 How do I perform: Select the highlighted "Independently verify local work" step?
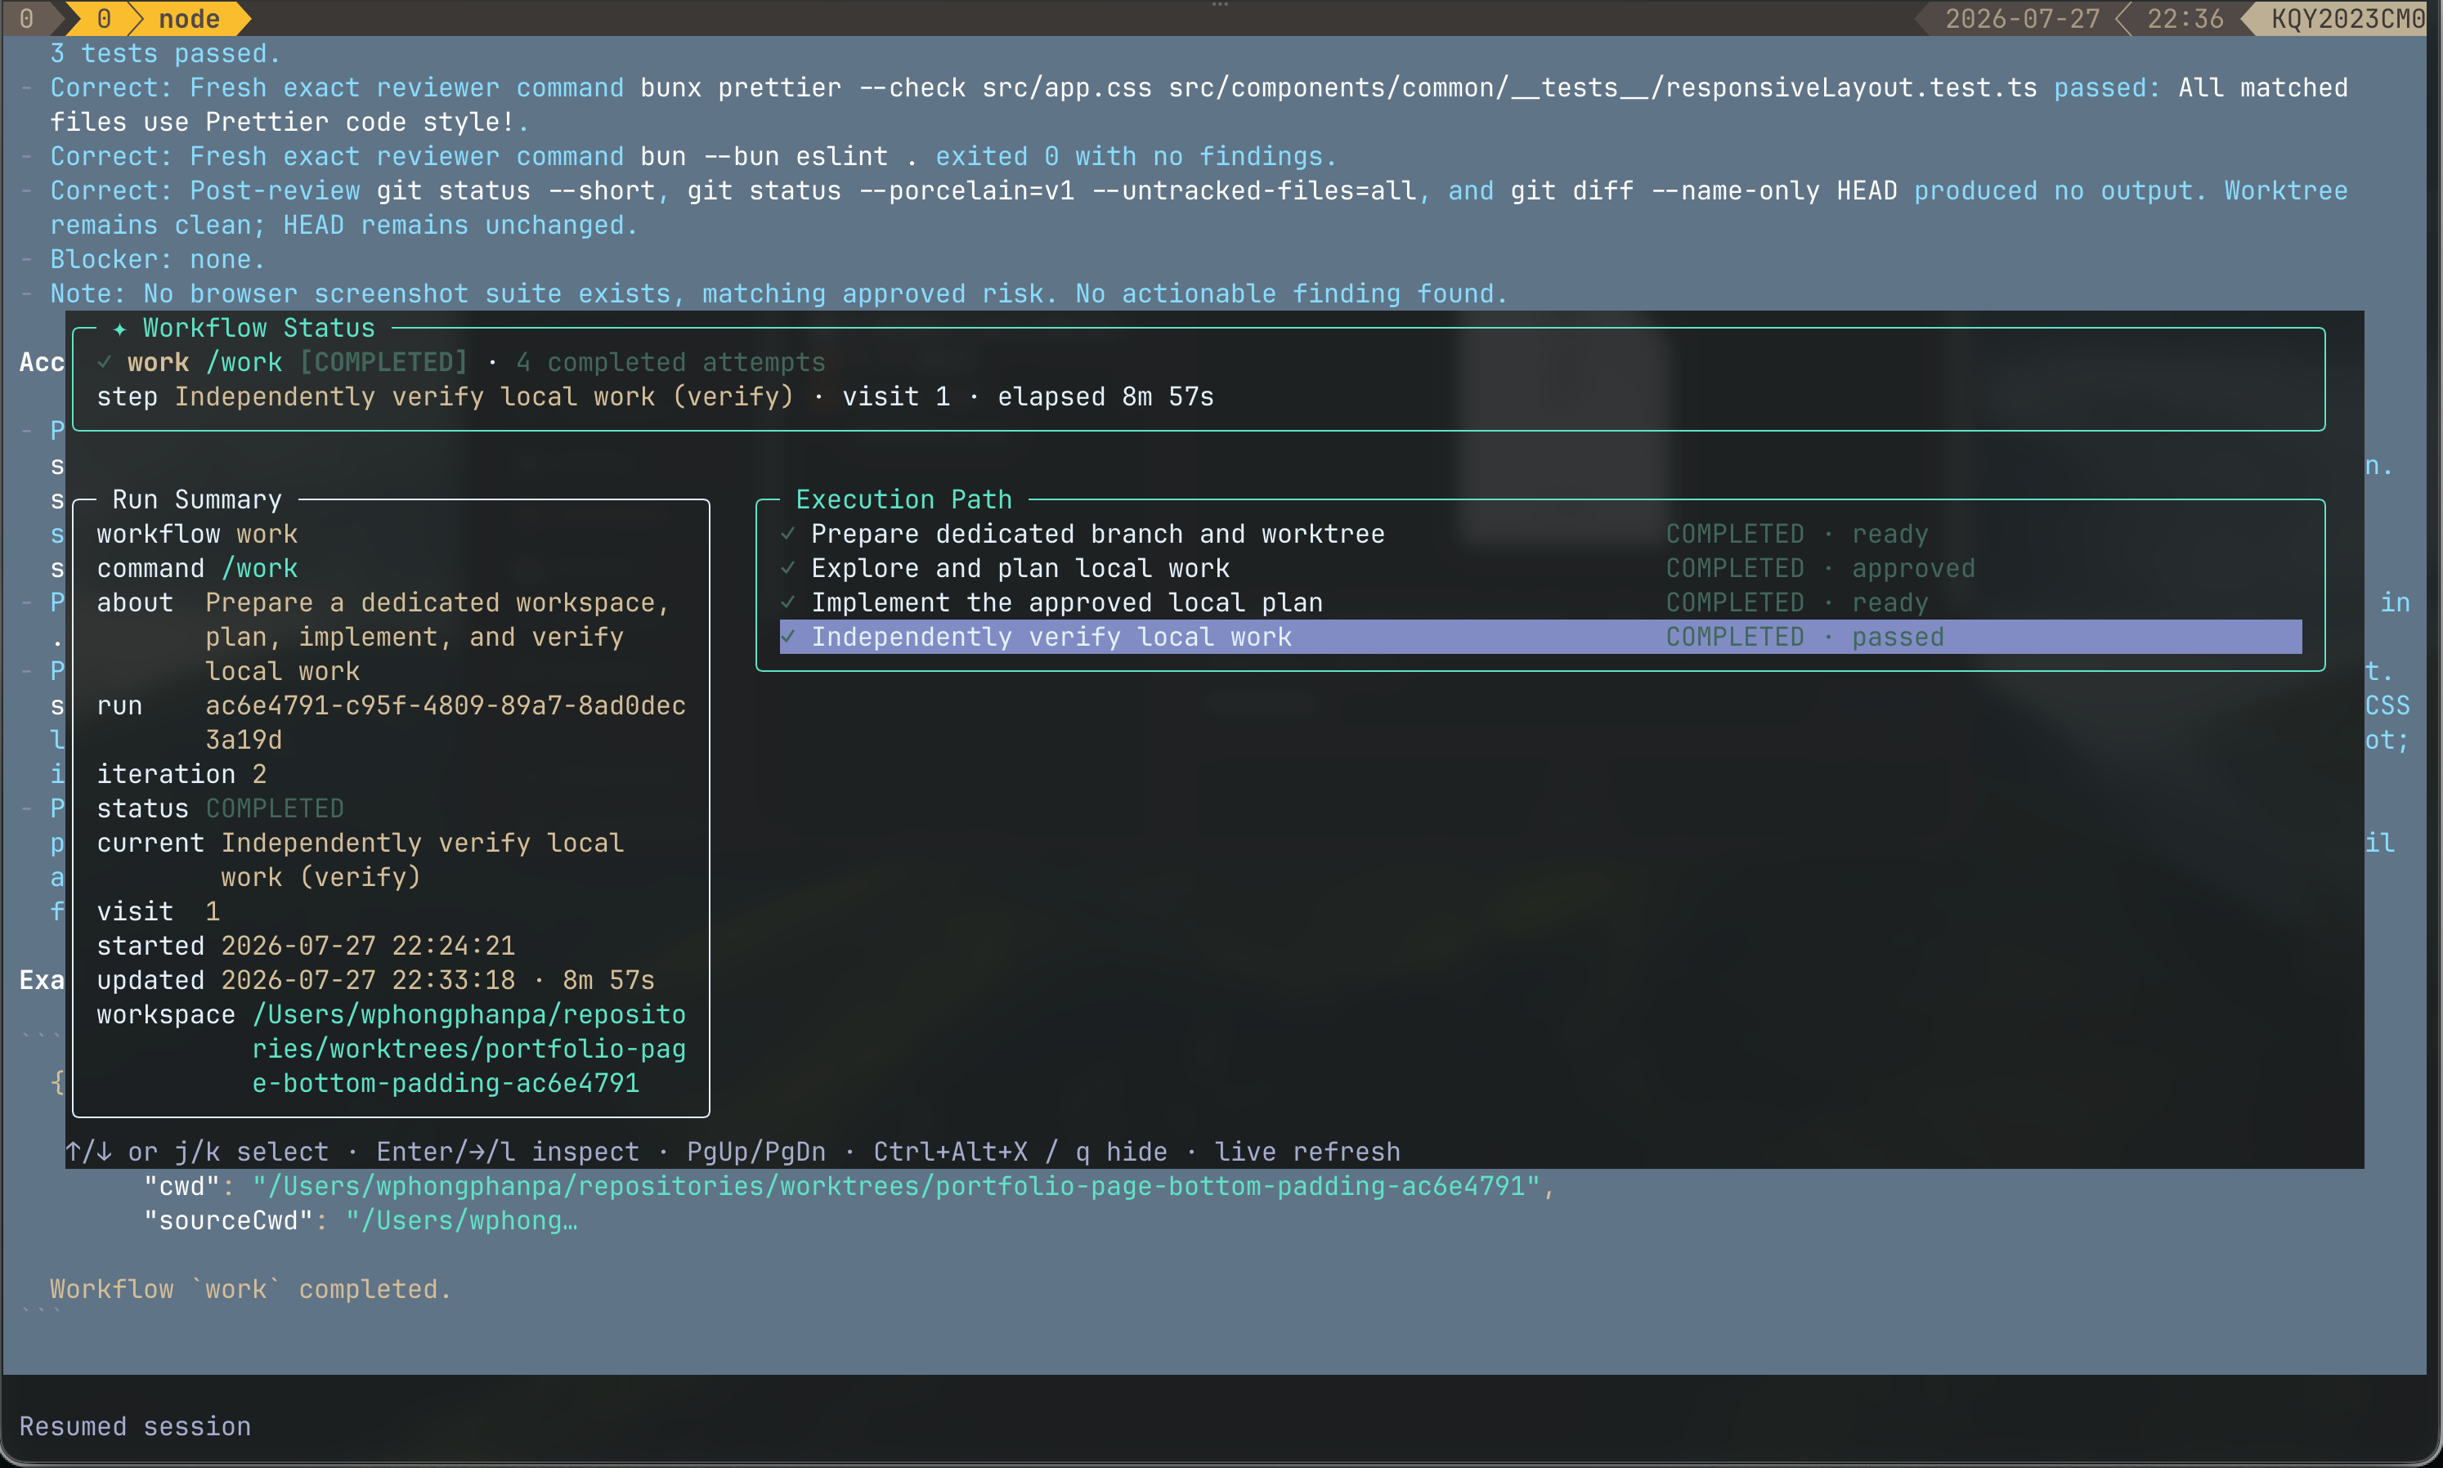pos(1540,637)
